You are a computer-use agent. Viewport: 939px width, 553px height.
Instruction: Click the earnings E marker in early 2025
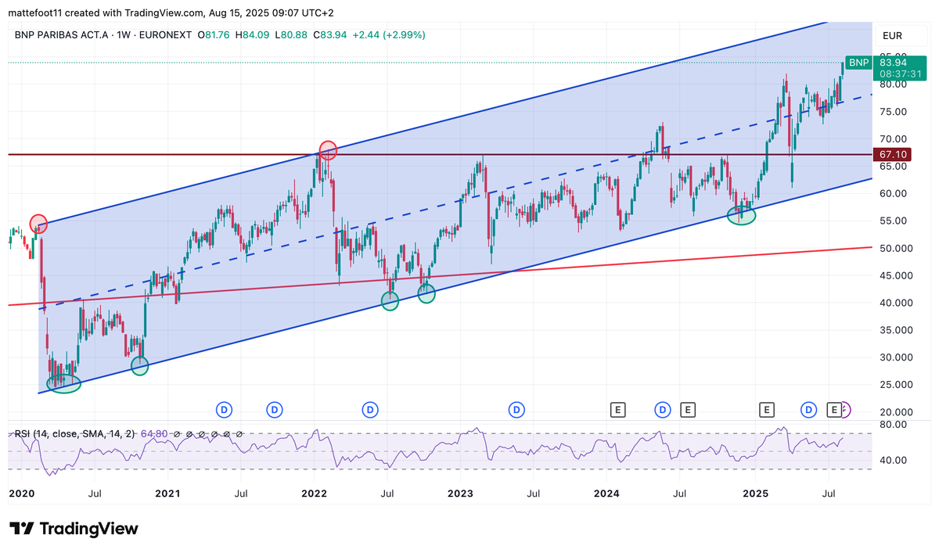point(767,409)
